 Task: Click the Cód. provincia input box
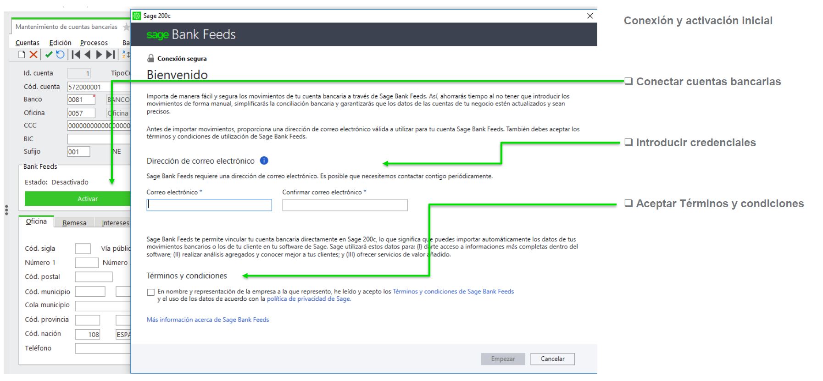(x=87, y=320)
